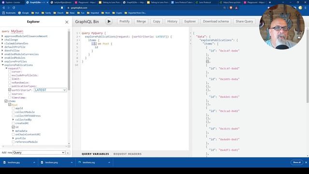Expand the metadata field
This screenshot has width=309, height=174.
13,131
